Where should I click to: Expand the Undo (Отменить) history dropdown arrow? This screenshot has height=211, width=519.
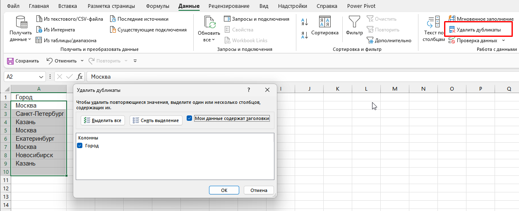coord(82,61)
